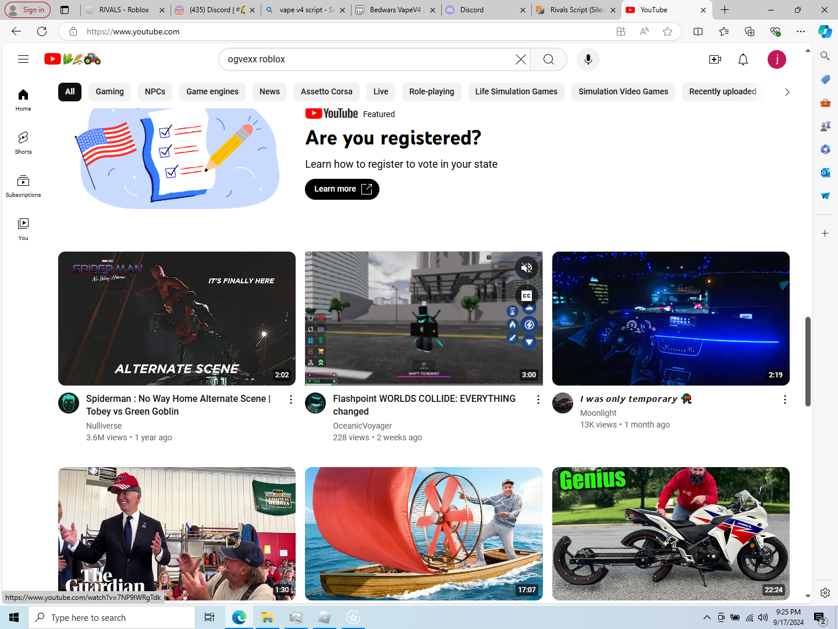Open Shorts in the sidebar
838x629 pixels.
click(x=23, y=143)
